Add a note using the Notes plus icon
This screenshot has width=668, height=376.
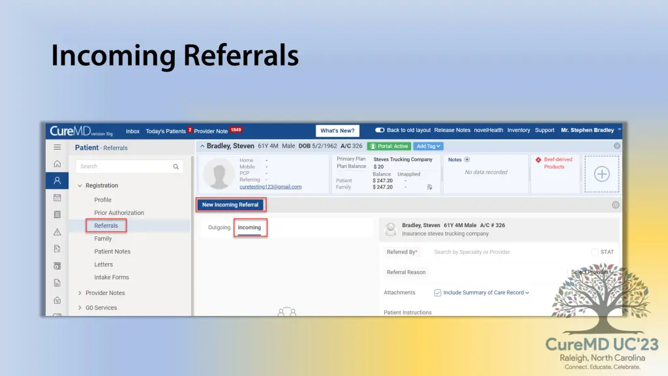coord(467,159)
